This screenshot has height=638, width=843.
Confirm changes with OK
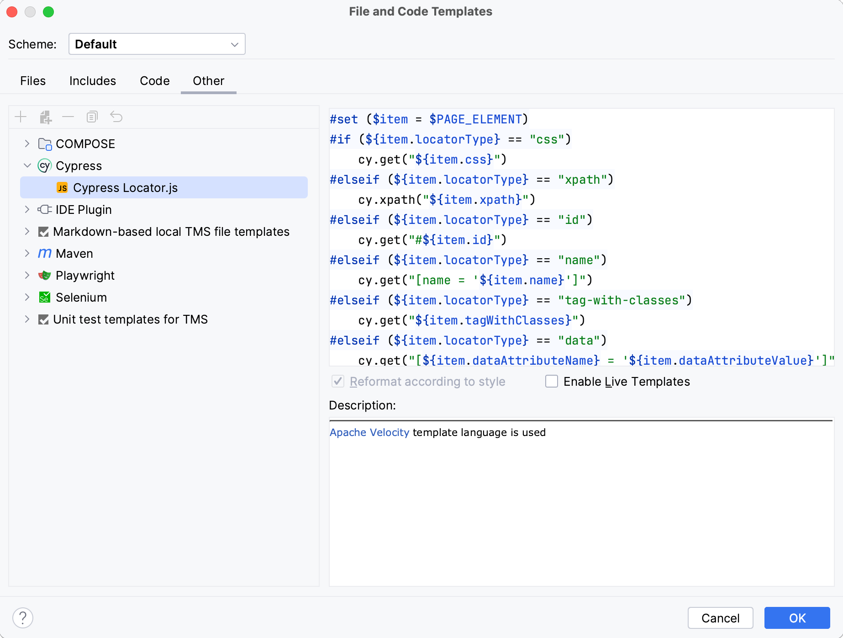click(796, 618)
